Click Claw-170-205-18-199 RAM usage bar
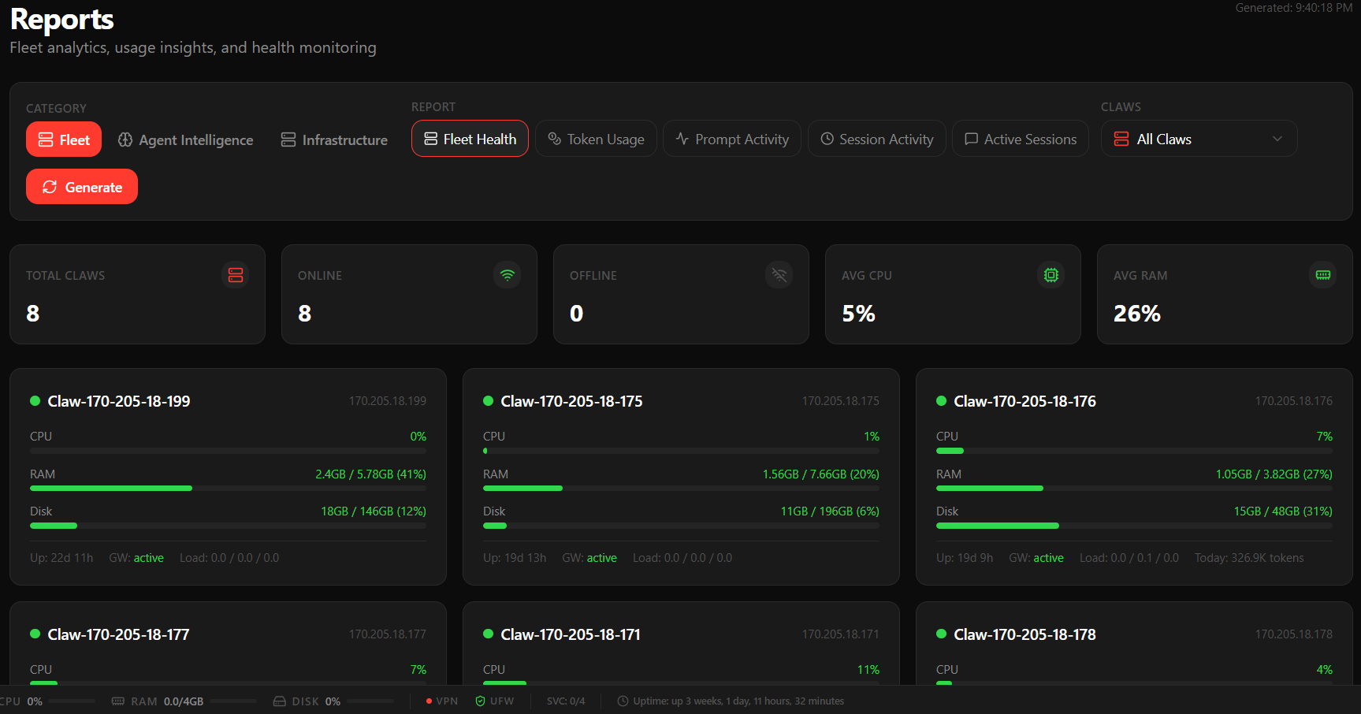Image resolution: width=1361 pixels, height=714 pixels. coord(228,489)
